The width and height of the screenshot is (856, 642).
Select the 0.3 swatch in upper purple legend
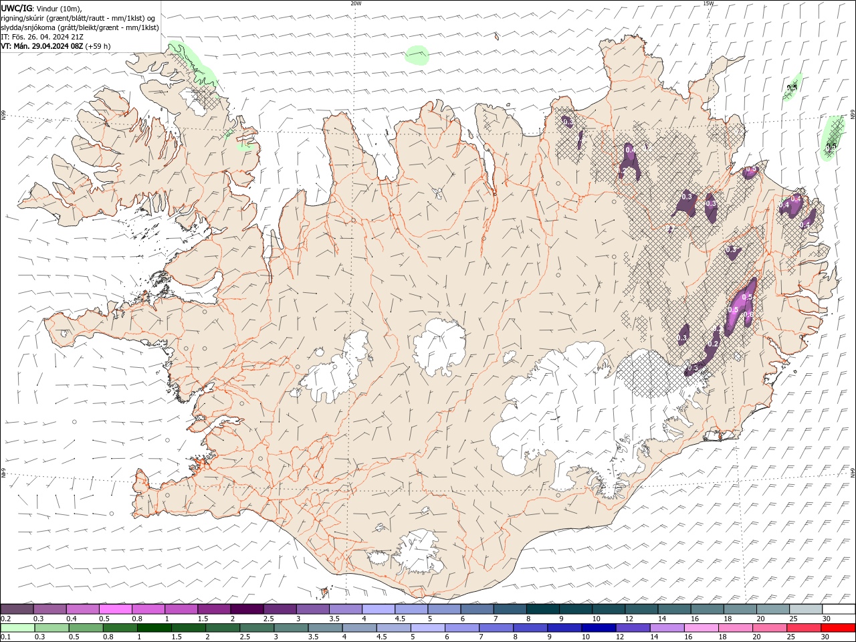[x=50, y=609]
